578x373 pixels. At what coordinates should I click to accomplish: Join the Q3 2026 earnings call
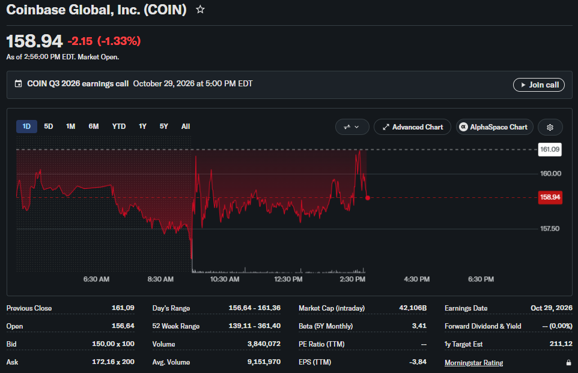pos(538,85)
